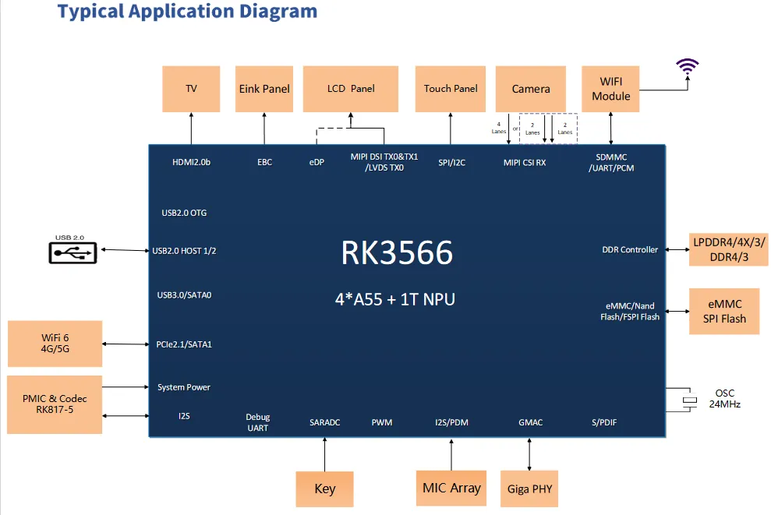The image size is (771, 515).
Task: Select the "4*A55 + 1T NPU" text
Action: (x=394, y=299)
